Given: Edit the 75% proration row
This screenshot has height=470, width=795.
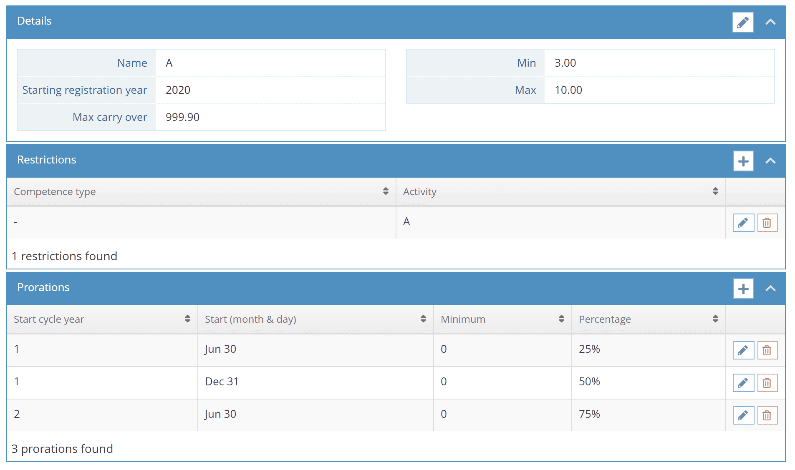Looking at the screenshot, I should tap(743, 415).
